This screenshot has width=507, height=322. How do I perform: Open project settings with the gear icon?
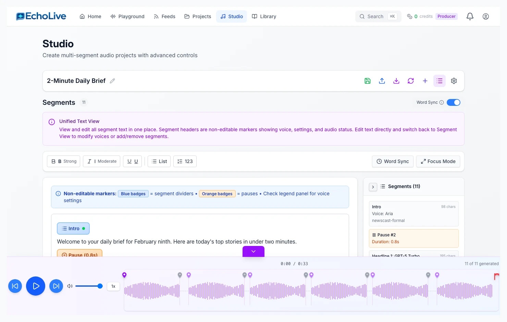point(454,81)
